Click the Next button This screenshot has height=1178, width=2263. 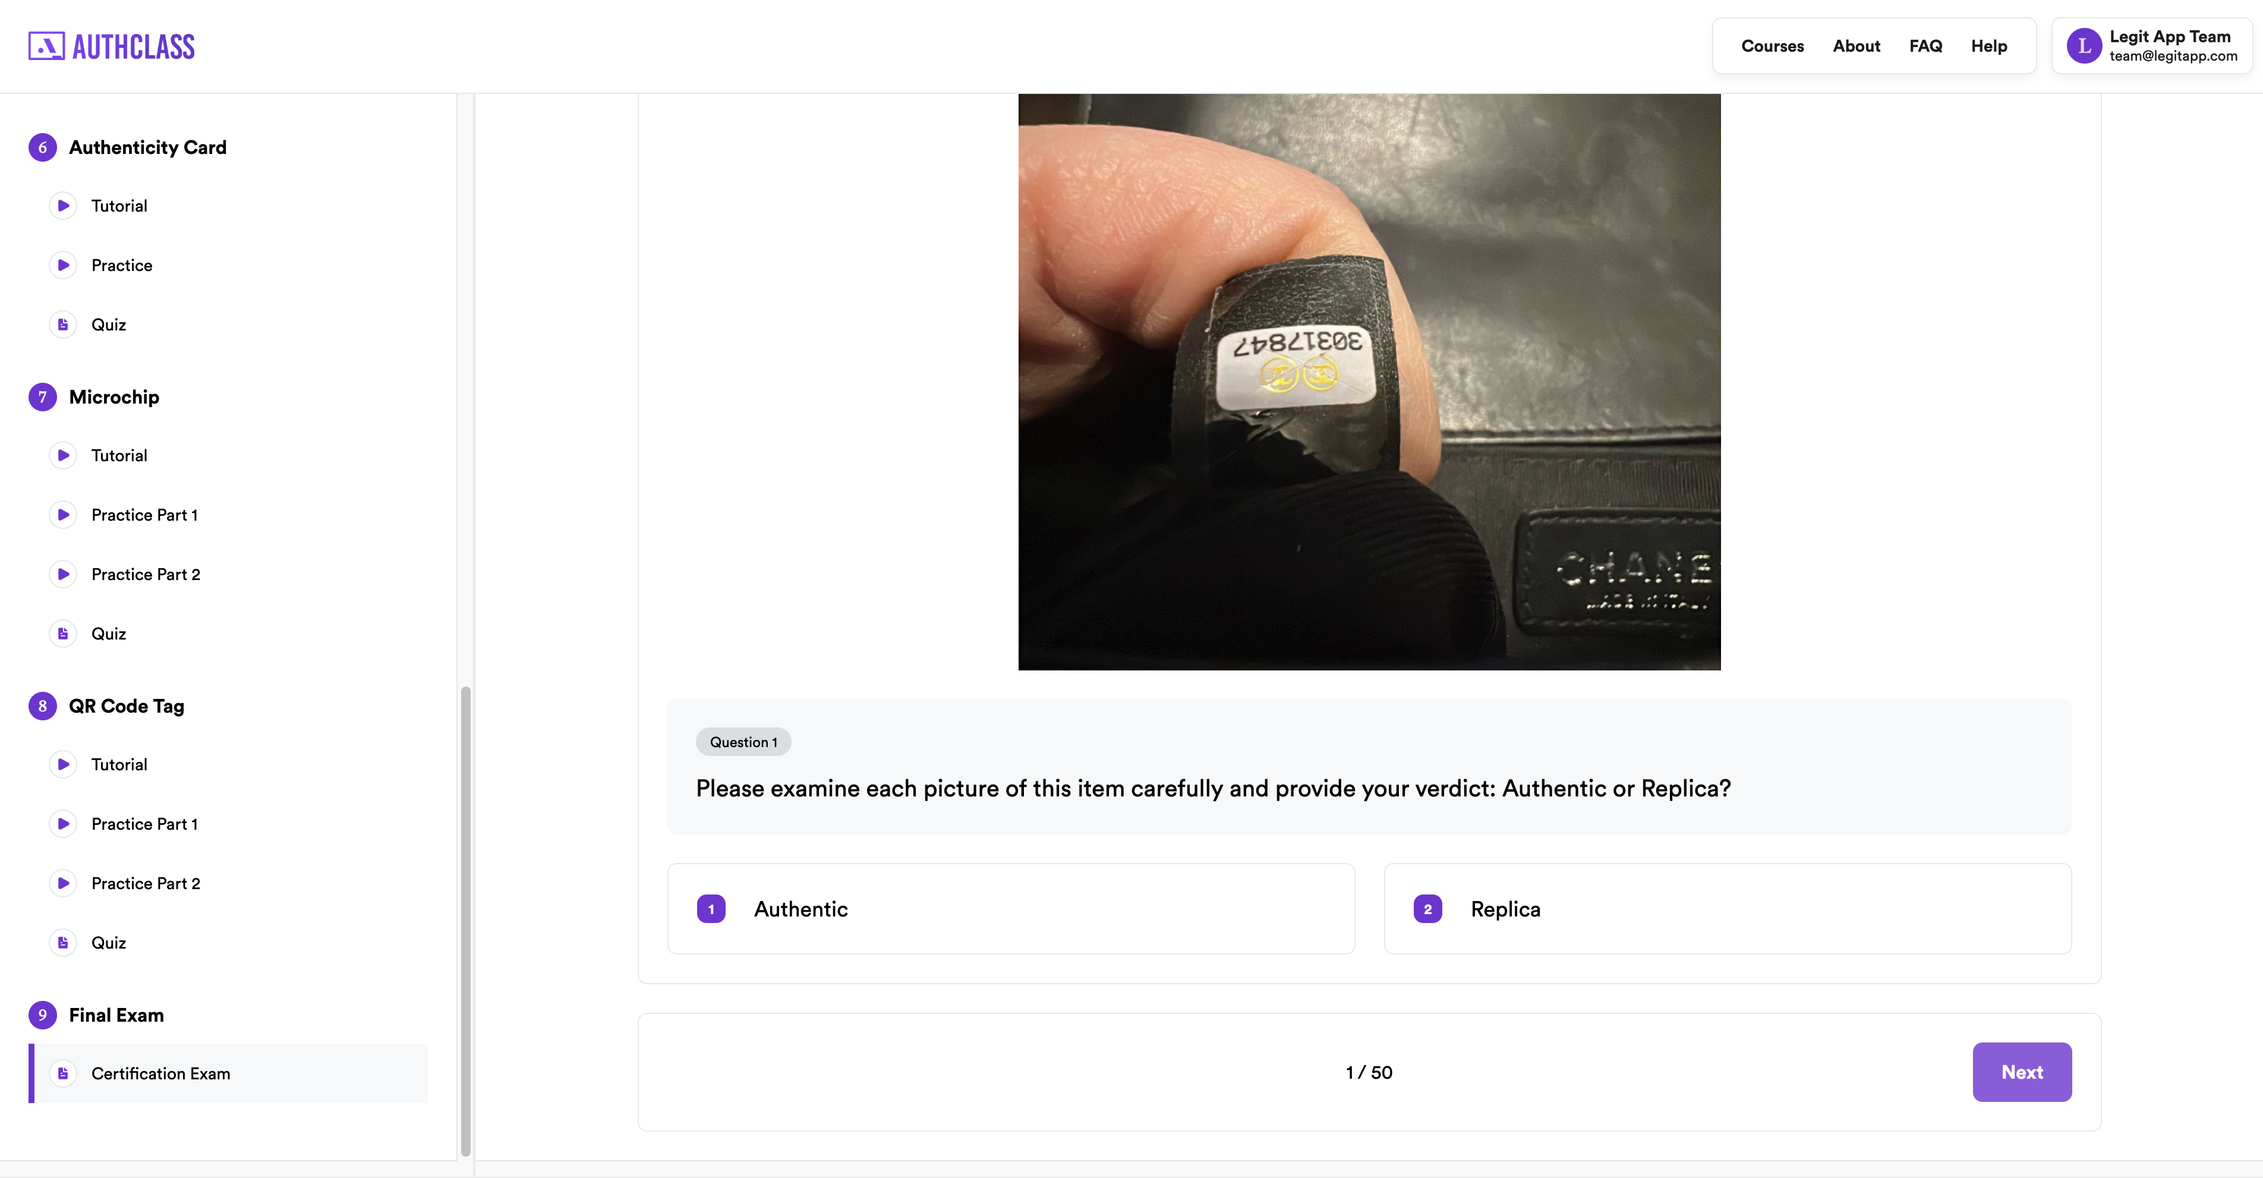pyautogui.click(x=2021, y=1073)
